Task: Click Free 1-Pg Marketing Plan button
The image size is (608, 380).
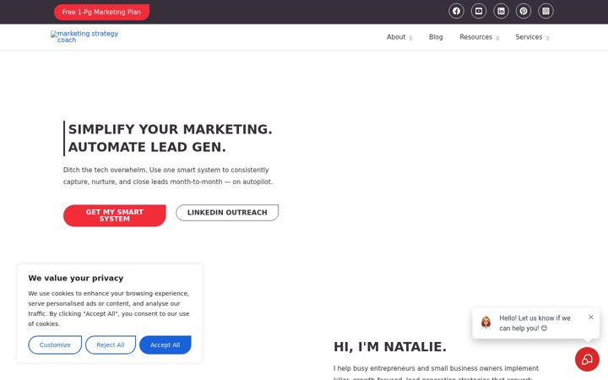Action: [101, 12]
